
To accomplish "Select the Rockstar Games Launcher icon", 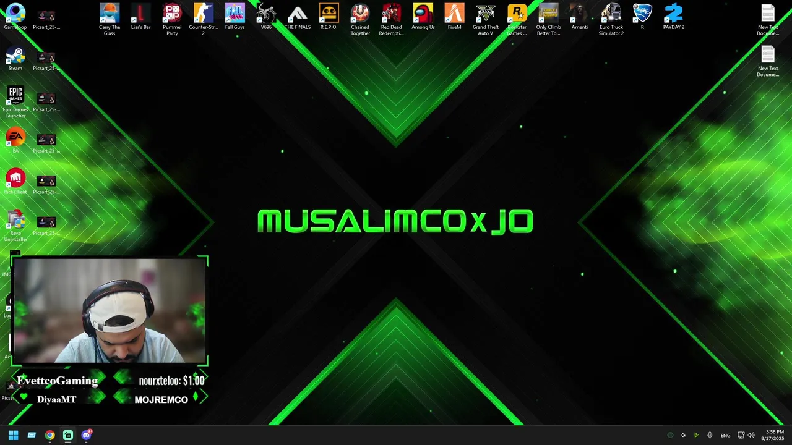I will click(517, 20).
